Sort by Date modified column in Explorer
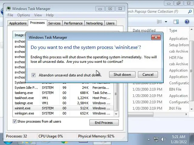Screen dimensions: 194x145 pos(144,31)
